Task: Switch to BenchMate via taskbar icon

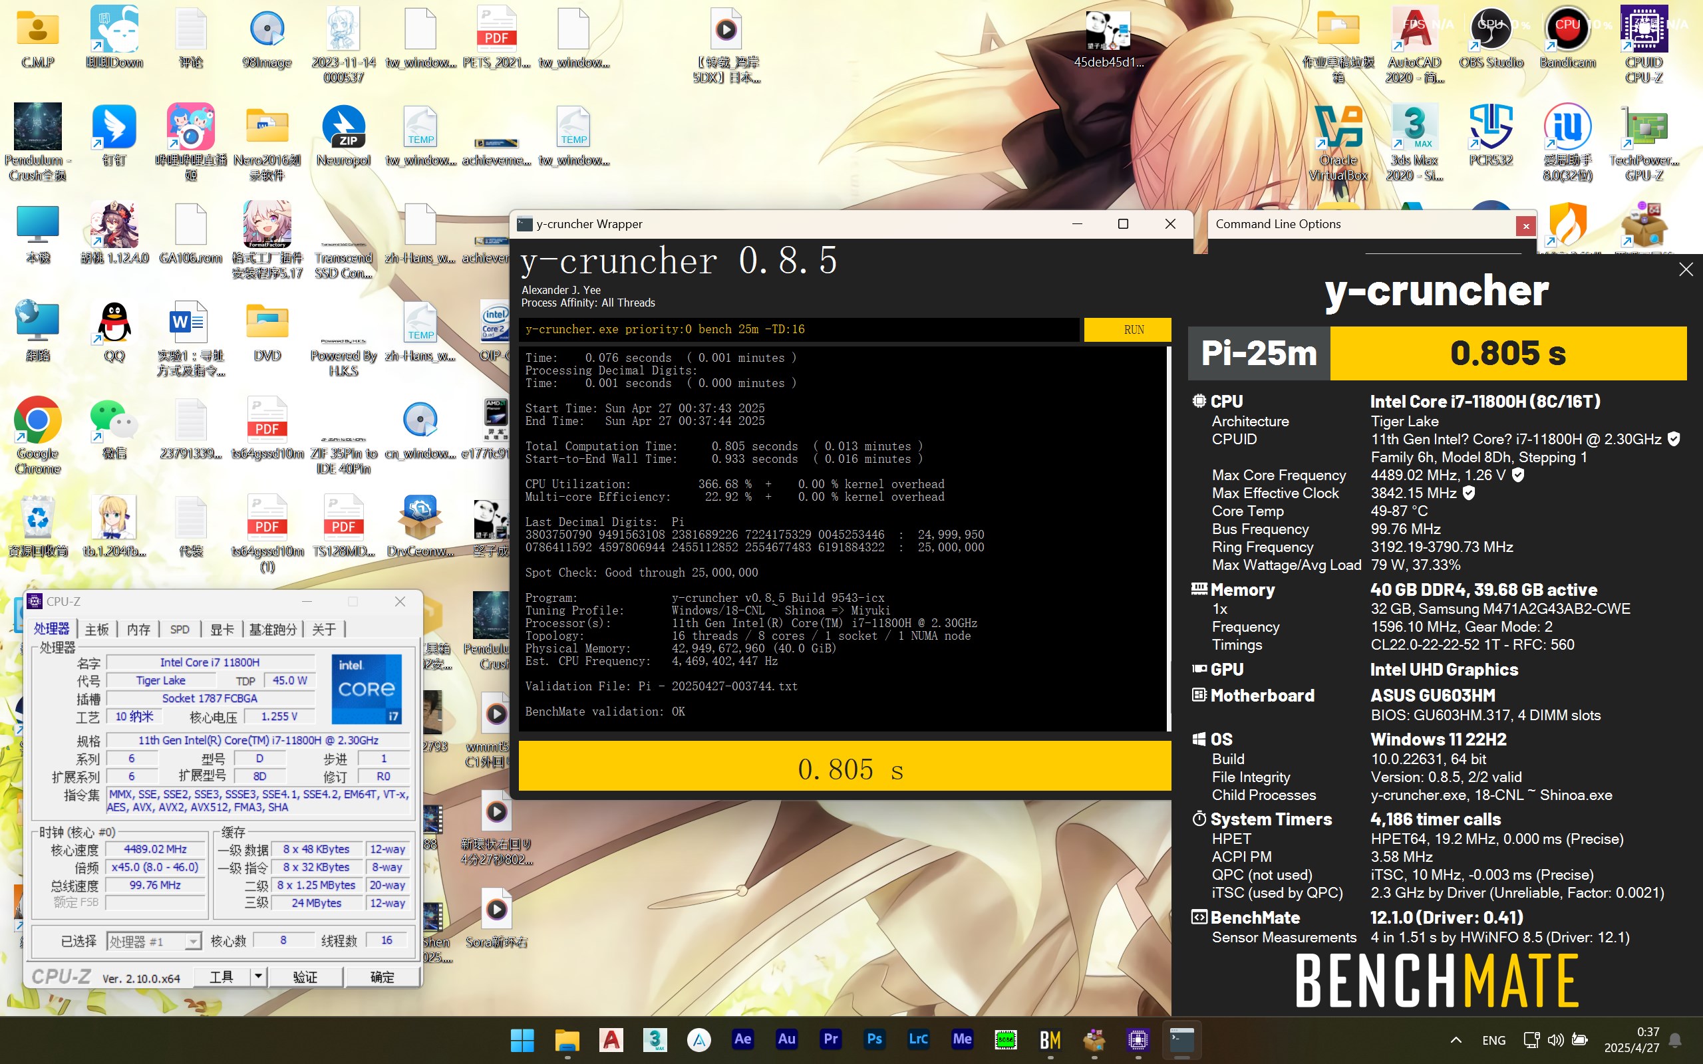Action: [1050, 1039]
